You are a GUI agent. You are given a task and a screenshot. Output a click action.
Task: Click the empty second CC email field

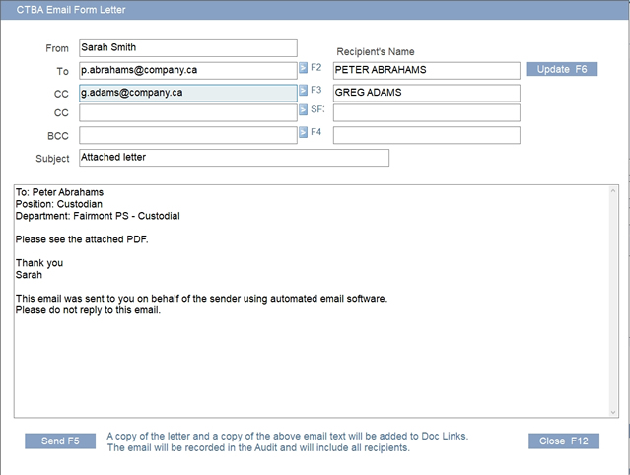(187, 113)
